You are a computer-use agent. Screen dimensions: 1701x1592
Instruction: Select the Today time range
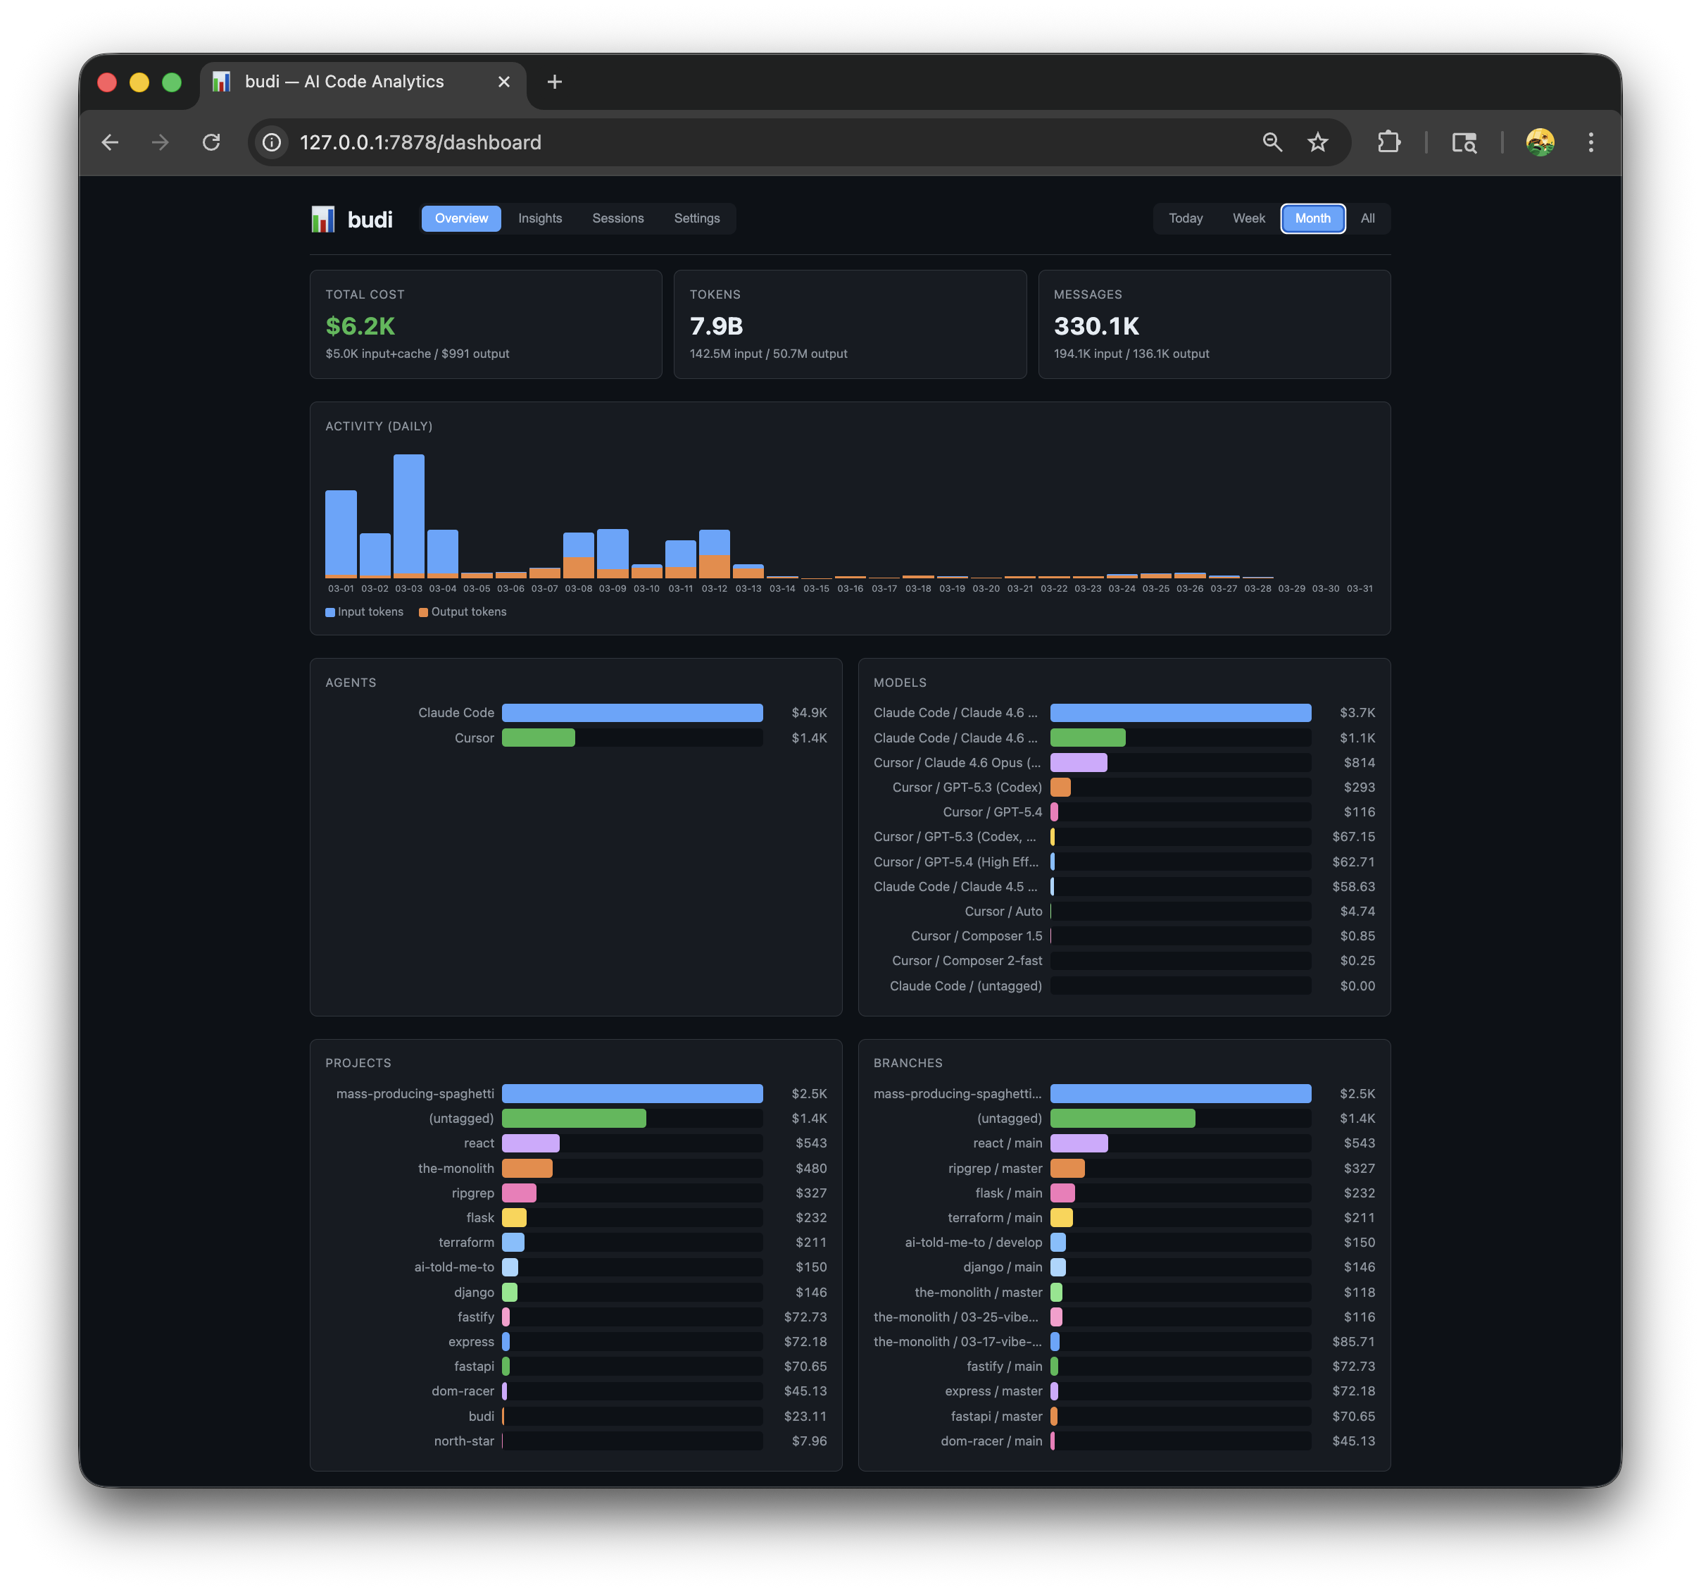click(1185, 218)
